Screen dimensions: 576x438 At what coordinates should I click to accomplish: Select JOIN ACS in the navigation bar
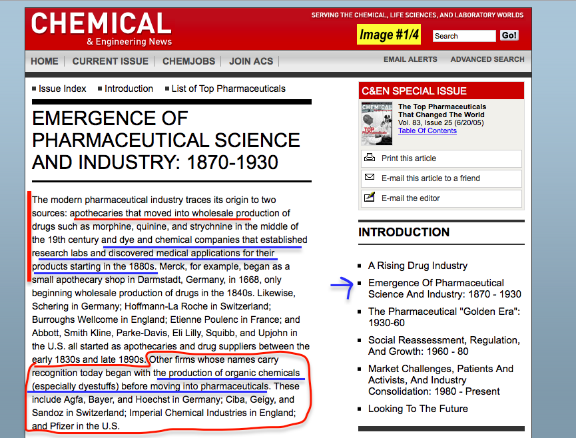tap(251, 61)
